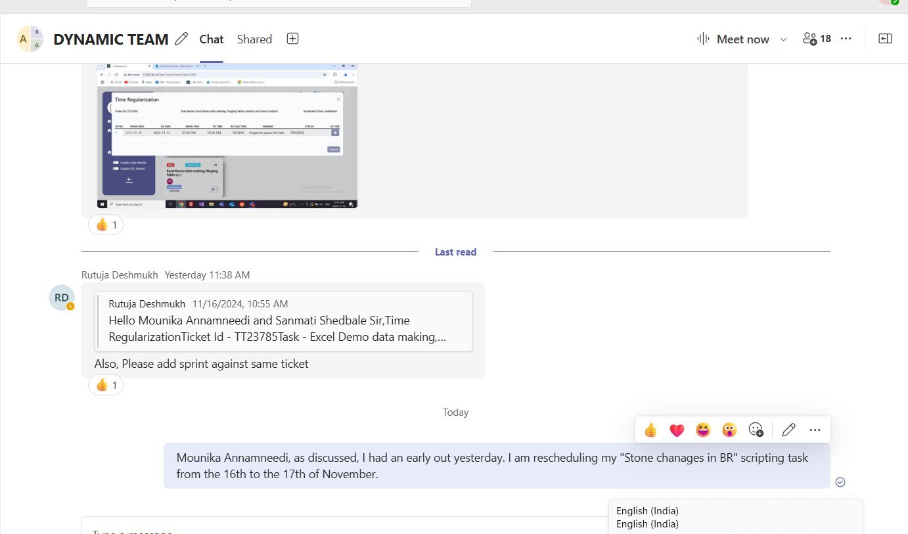Switch to the Chat tab
Image resolution: width=908 pixels, height=534 pixels.
[212, 39]
